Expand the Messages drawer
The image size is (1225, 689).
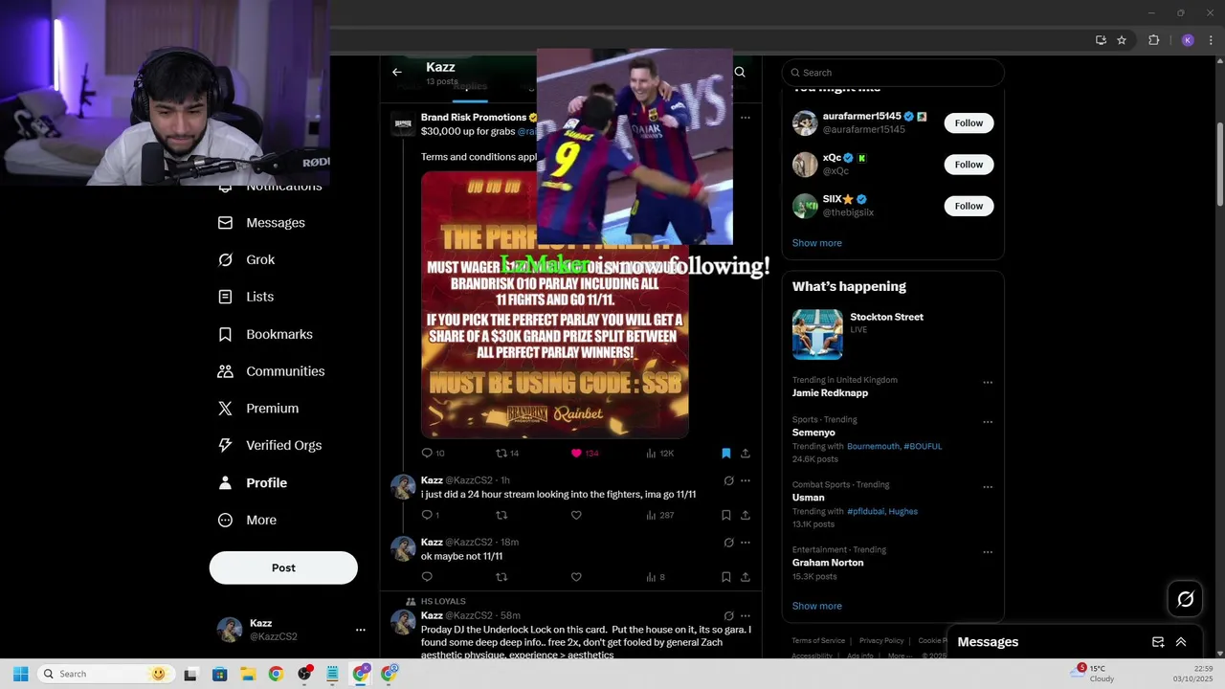pyautogui.click(x=1181, y=642)
